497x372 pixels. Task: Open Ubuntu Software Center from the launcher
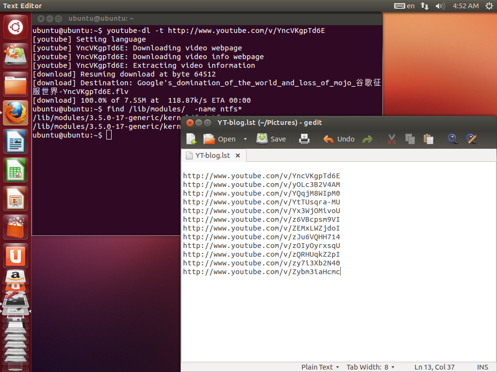point(16,227)
